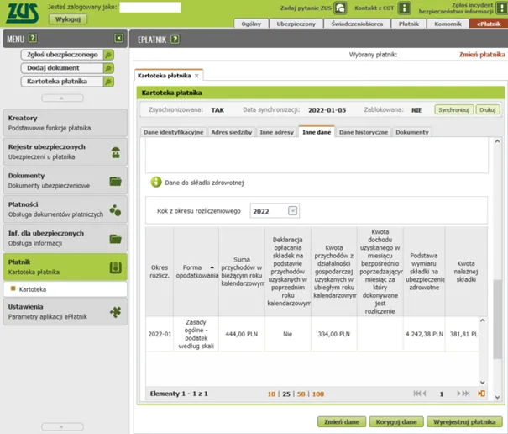Click the table export icon in pagination bar
Screen dimensions: 508x434
[x=481, y=394]
